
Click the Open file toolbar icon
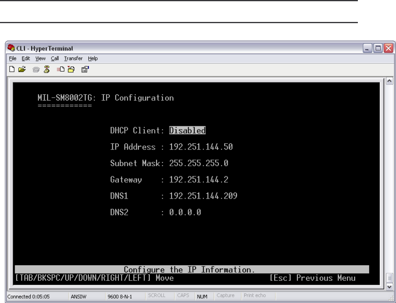[x=22, y=69]
